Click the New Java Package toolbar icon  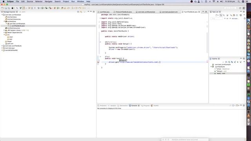click(55, 8)
